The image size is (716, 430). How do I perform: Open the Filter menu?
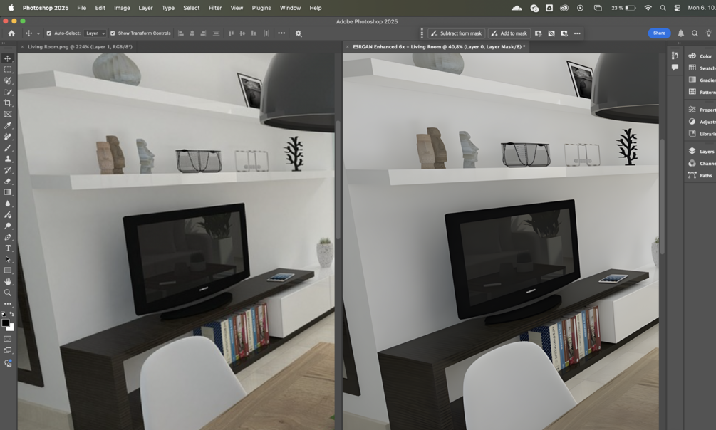tap(215, 8)
